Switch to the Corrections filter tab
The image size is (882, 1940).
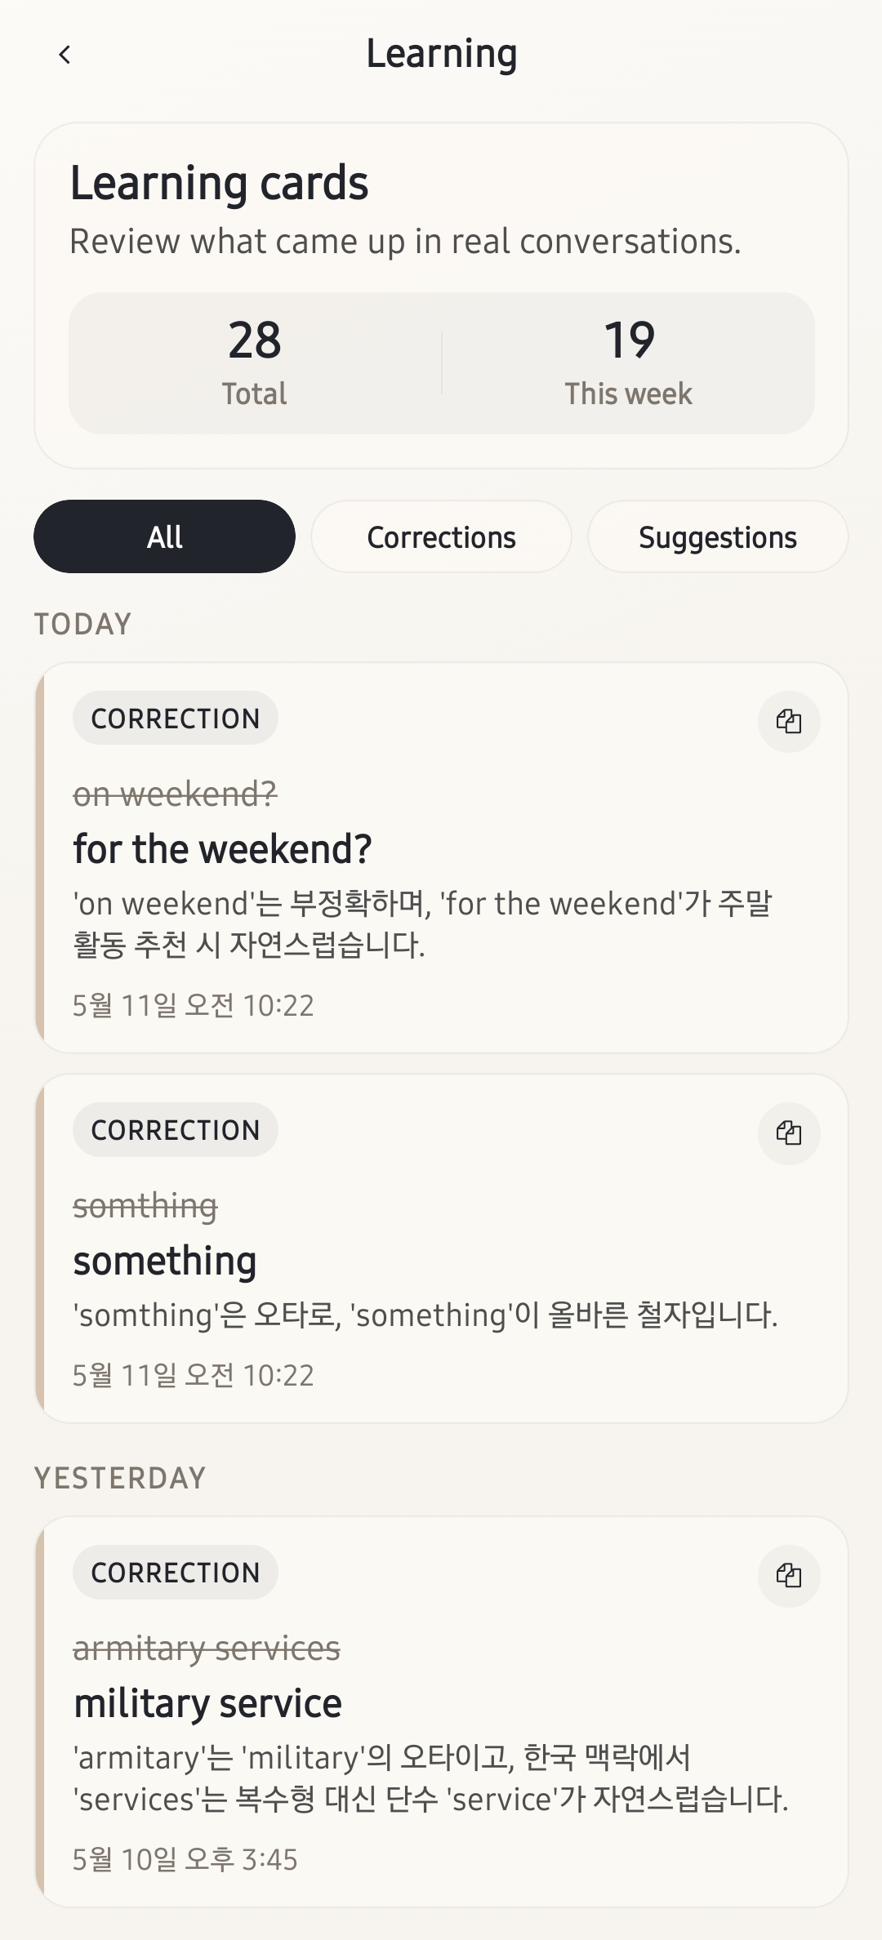tap(441, 536)
